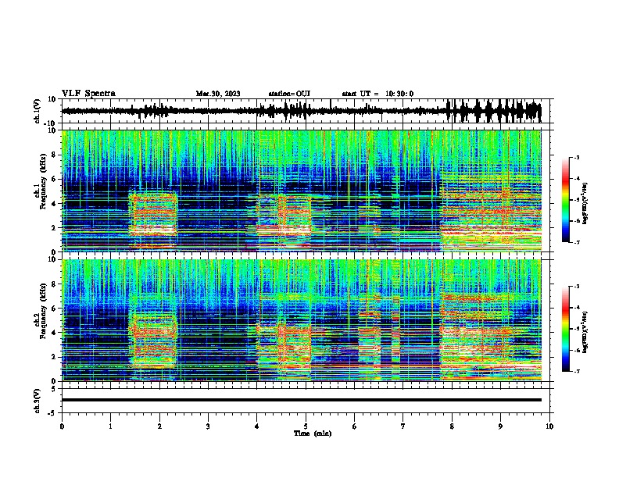This screenshot has width=619, height=478.
Task: Click the 'ch.3(V)' axis label
Action: click(x=38, y=401)
